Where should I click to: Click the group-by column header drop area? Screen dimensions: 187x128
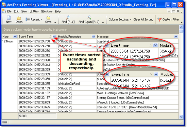coord(90,29)
